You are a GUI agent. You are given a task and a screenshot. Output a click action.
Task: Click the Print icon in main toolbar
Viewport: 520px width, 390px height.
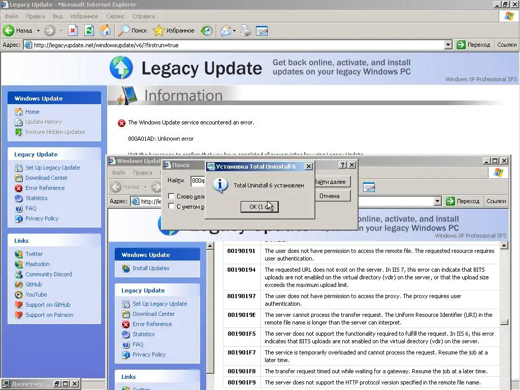click(246, 30)
